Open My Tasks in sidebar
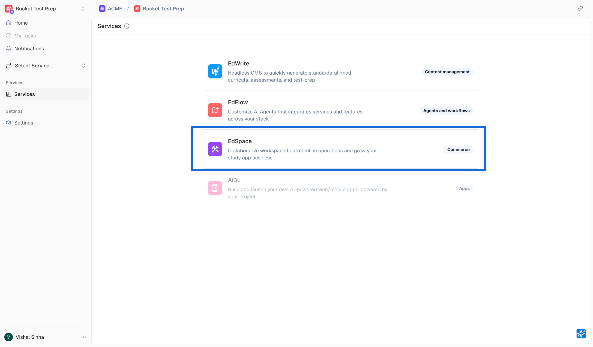 (25, 36)
